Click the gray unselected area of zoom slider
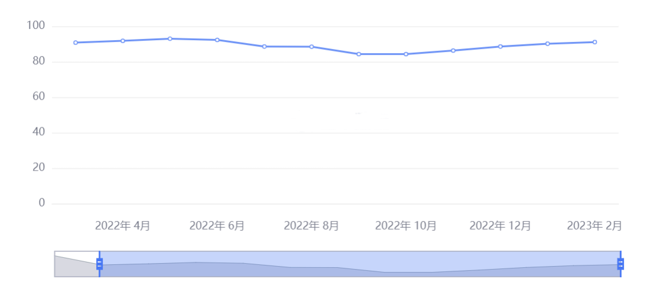 pyautogui.click(x=77, y=264)
